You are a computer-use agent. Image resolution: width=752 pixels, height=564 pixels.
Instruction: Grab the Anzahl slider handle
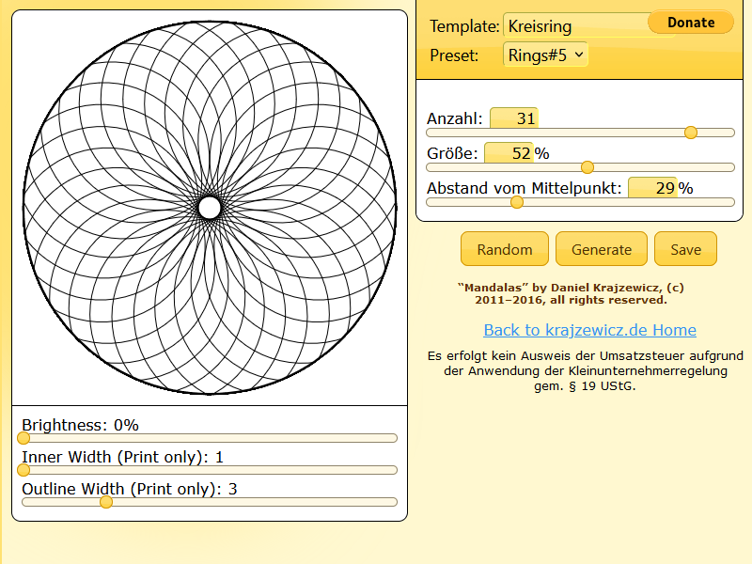691,133
